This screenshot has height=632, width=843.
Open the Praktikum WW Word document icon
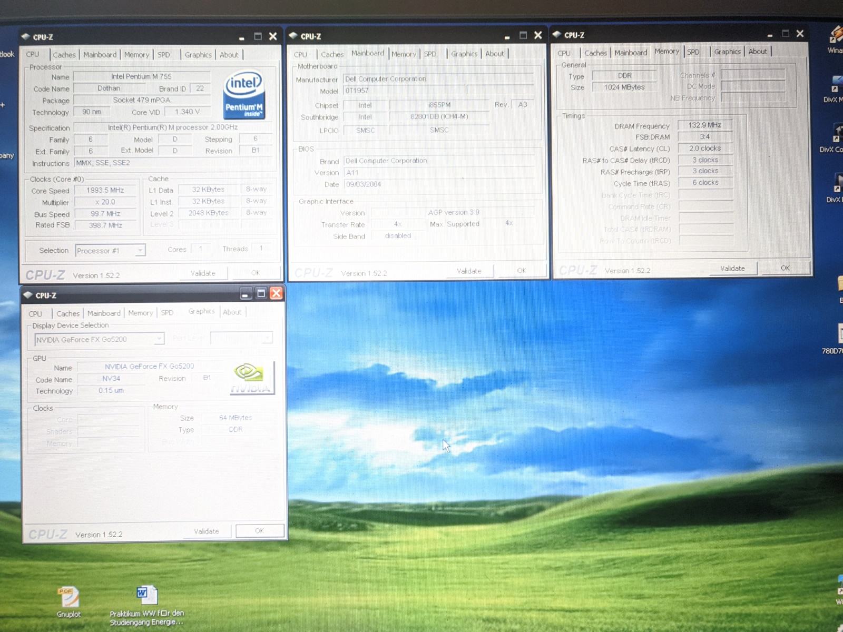click(x=146, y=606)
